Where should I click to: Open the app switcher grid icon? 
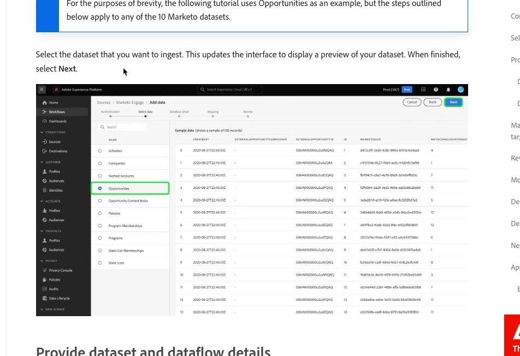[x=423, y=90]
